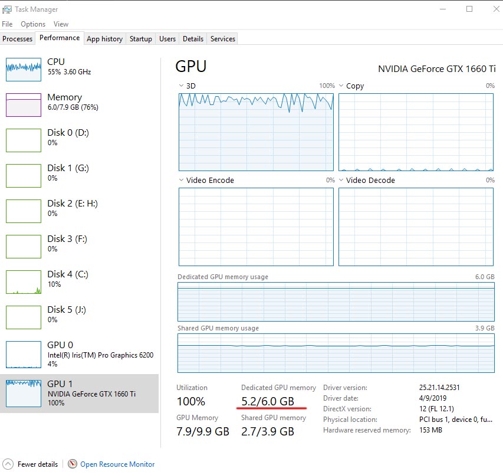
Task: Click the DirectX version 12 (FL 12.1) value
Action: [436, 408]
